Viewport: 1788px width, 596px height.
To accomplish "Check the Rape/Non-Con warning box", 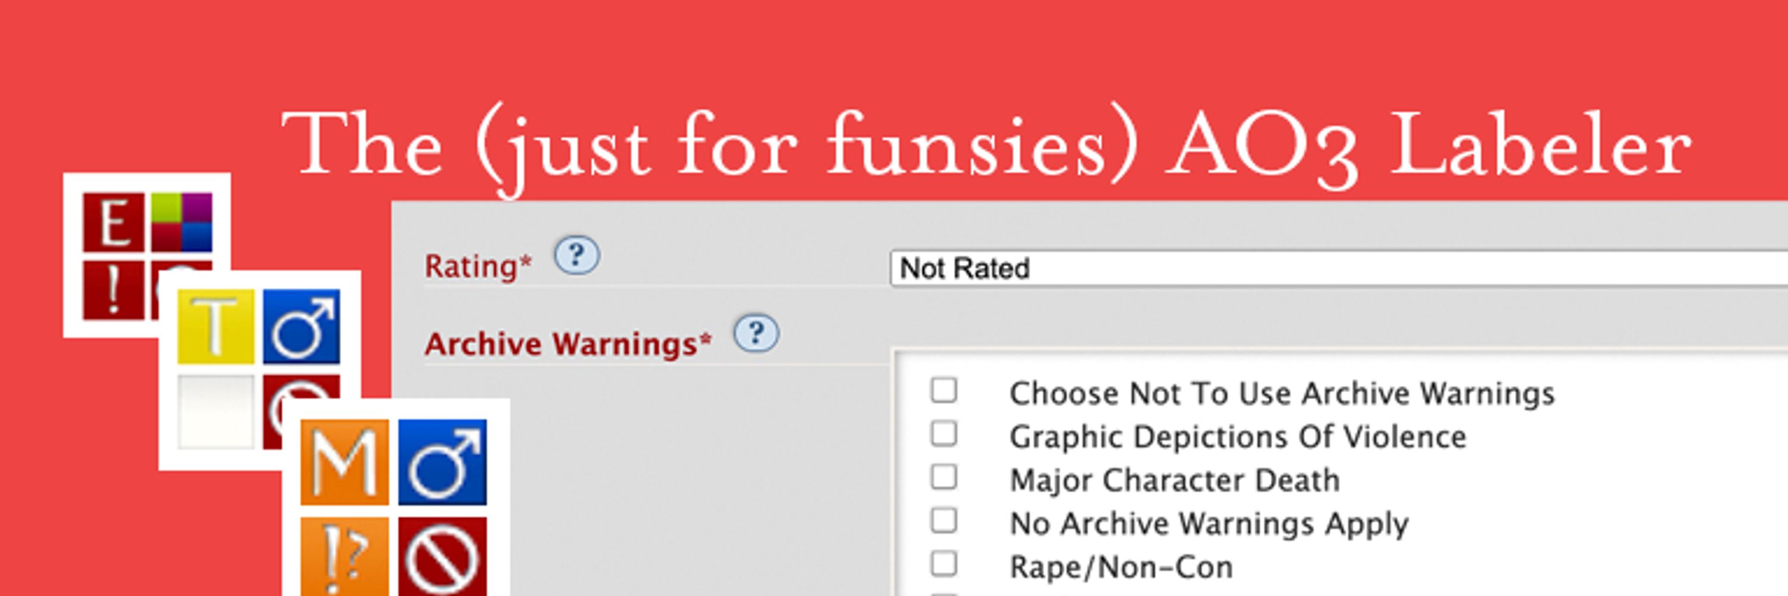I will pyautogui.click(x=944, y=564).
